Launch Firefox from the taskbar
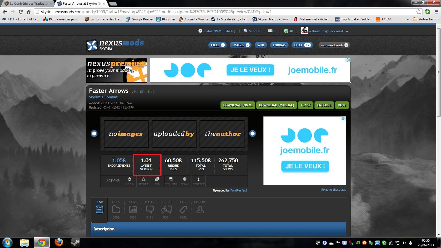 point(58,242)
